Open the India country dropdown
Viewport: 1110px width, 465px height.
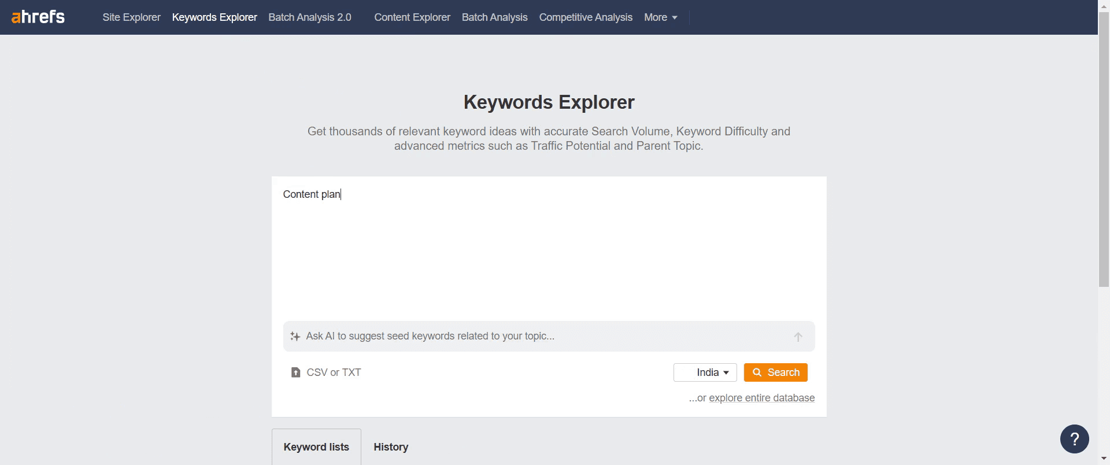point(705,372)
